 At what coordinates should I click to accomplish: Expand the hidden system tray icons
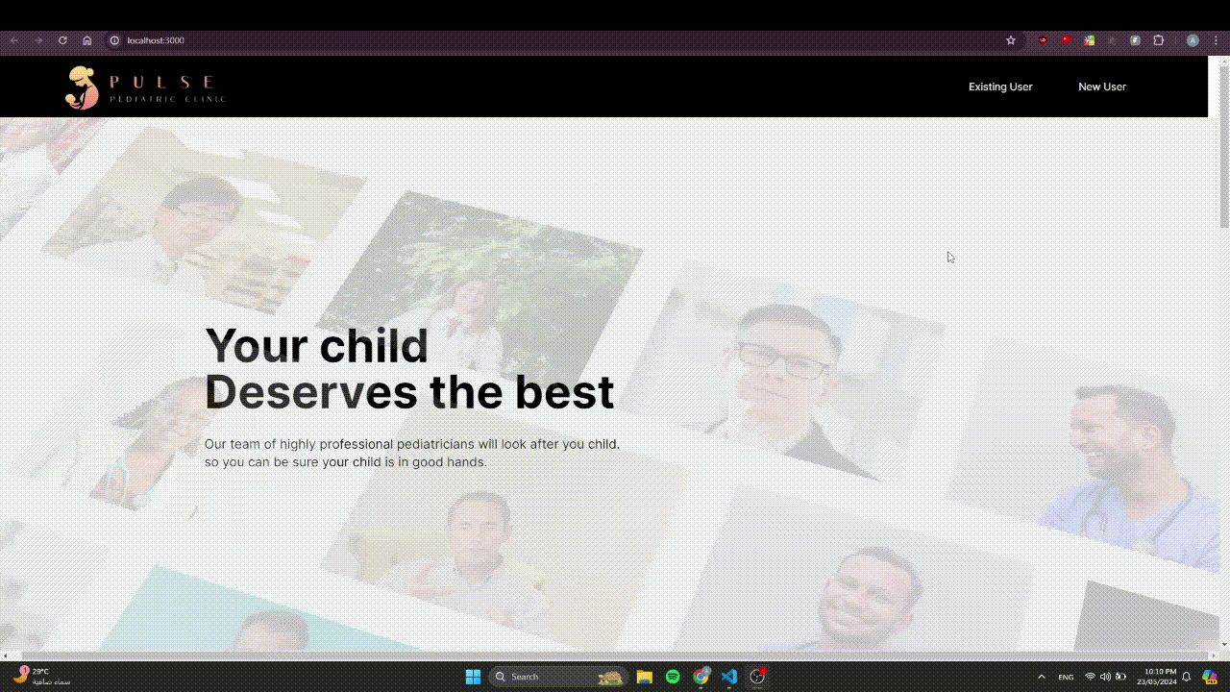[1041, 677]
